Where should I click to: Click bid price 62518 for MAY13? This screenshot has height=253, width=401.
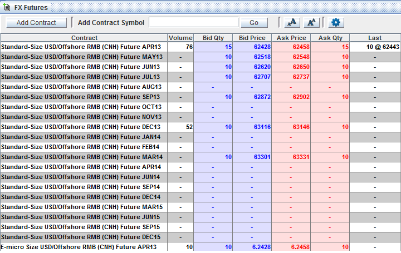262,57
